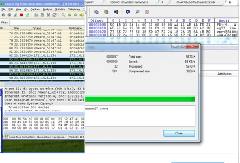Viewport: 240px width, 163px height.
Task: Save capture file icon in Wireshark
Action: tap(42, 15)
